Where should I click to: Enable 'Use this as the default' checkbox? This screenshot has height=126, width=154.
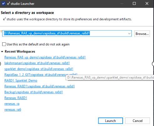point(4,44)
